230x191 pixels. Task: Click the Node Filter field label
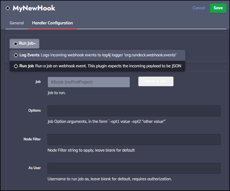32,139
